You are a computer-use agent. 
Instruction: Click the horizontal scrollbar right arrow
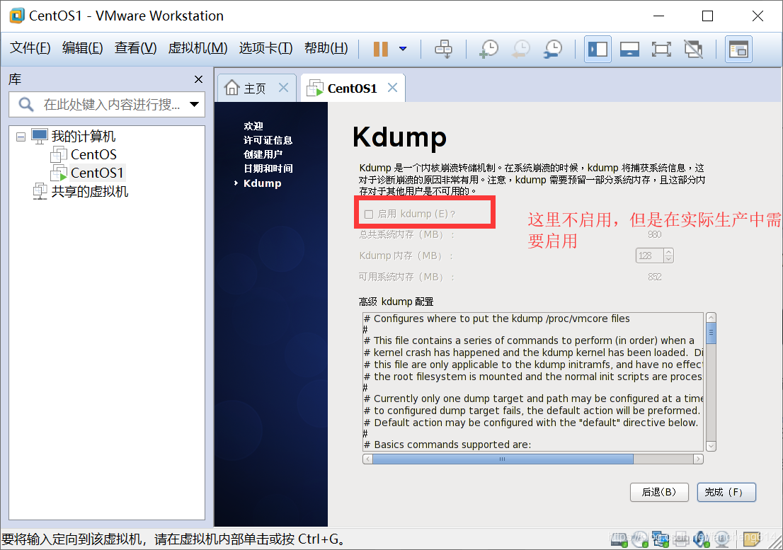point(698,459)
